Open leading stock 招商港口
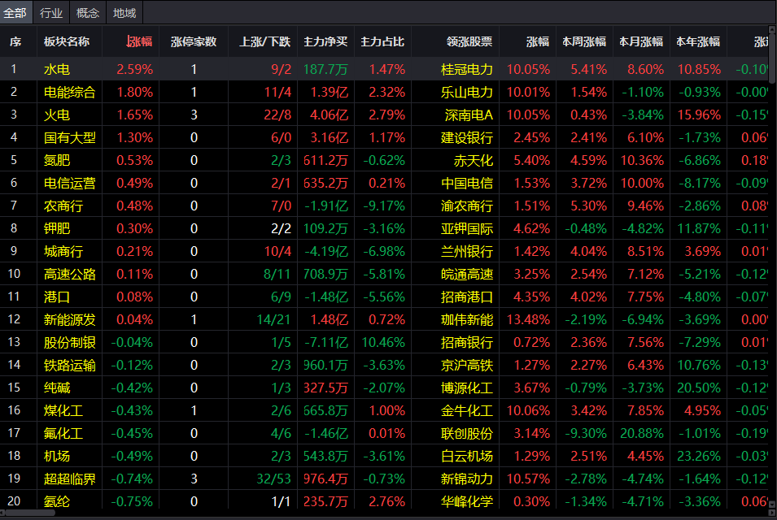This screenshot has width=777, height=520. (467, 297)
